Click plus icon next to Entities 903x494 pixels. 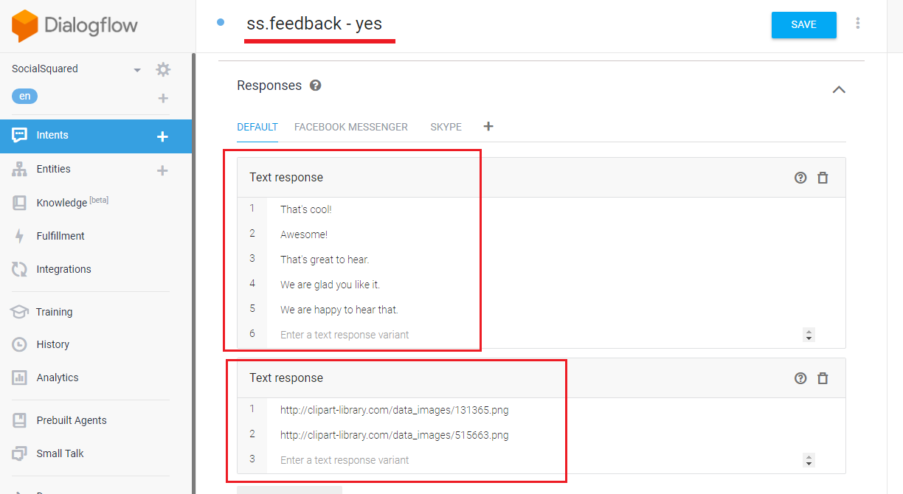pos(163,170)
